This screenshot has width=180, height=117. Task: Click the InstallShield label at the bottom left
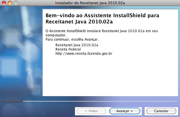point(12,101)
